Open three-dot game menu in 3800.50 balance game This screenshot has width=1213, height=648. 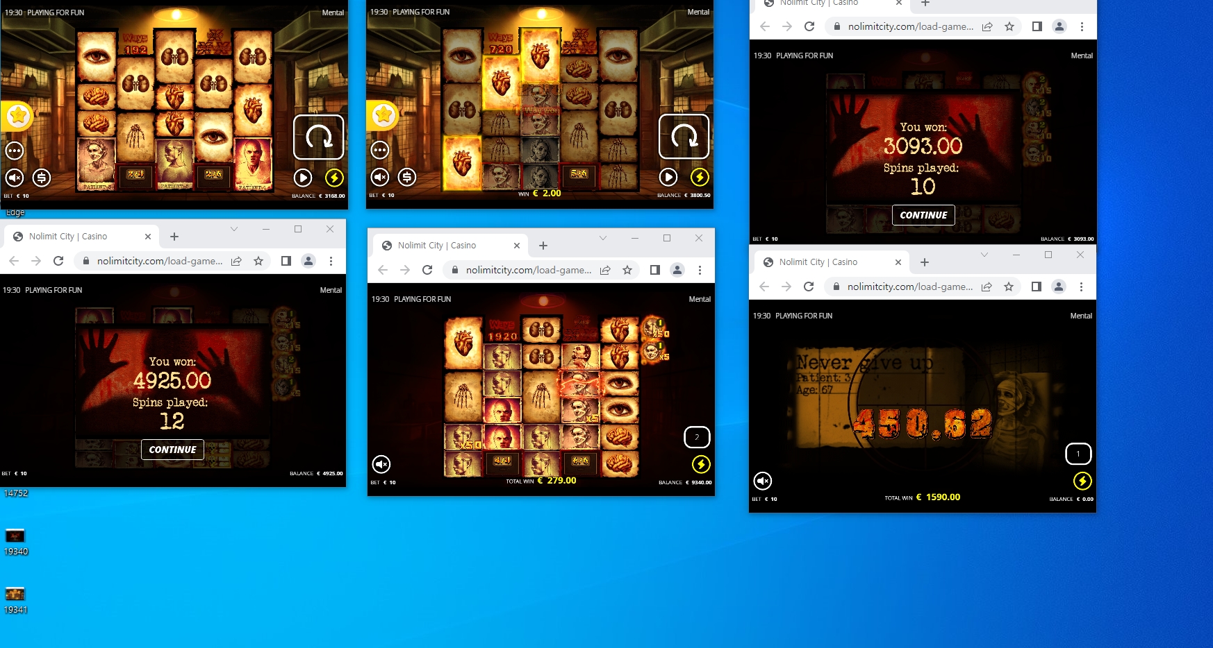pos(380,150)
